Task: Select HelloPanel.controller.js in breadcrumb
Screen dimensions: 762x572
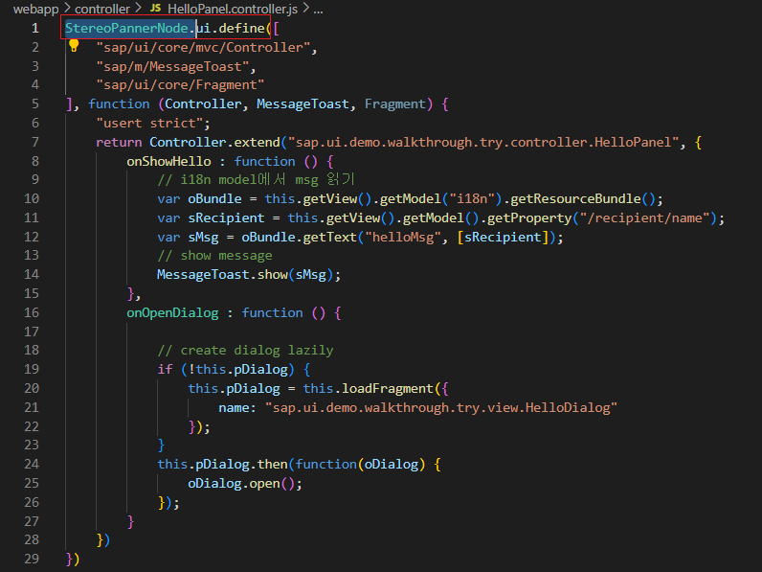Action: click(233, 9)
